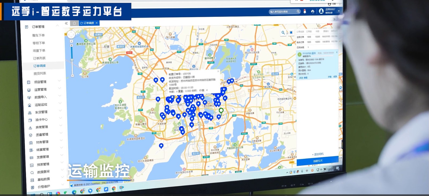This screenshot has width=429, height=196.
Task: Close the order info popup on map
Action: [218, 71]
